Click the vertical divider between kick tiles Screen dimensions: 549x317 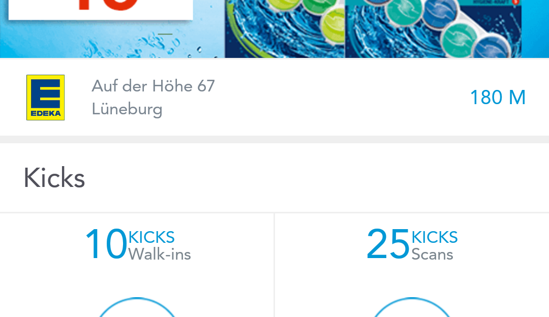click(x=274, y=265)
